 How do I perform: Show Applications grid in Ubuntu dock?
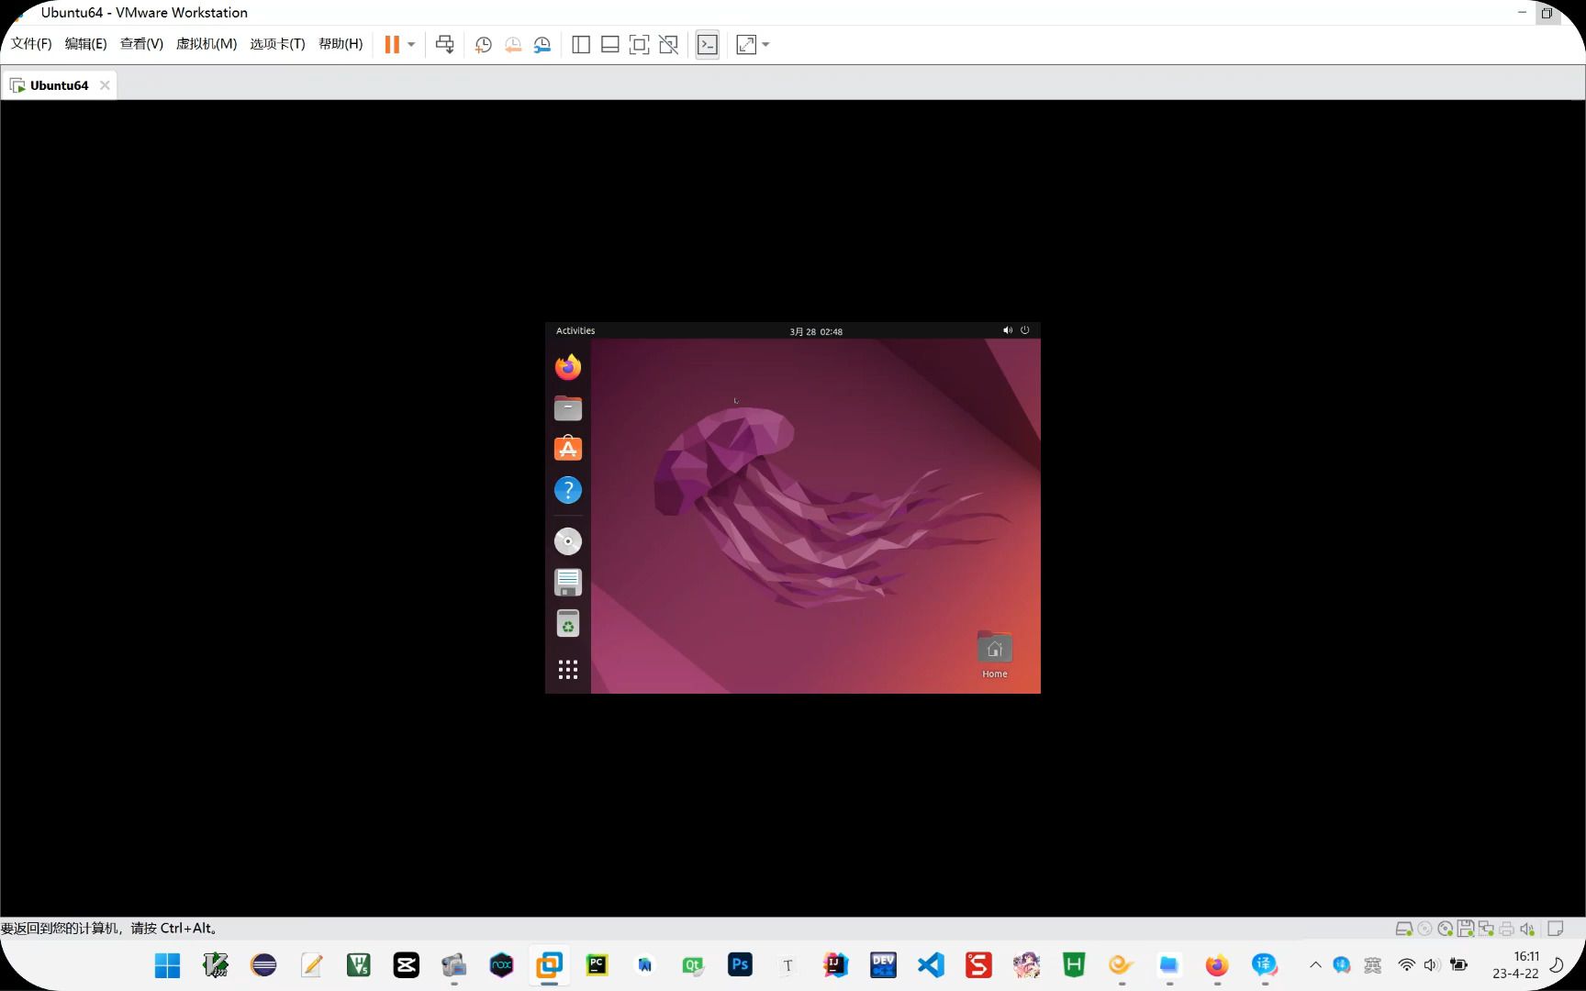[x=568, y=670]
